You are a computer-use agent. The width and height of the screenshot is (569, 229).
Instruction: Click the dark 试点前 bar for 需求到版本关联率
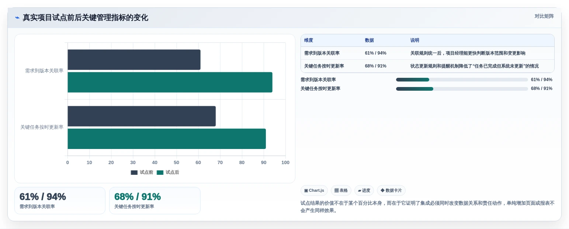(134, 60)
